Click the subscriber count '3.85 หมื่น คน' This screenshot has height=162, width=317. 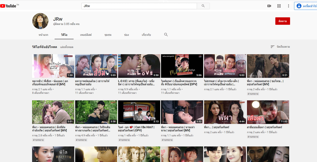click(71, 24)
